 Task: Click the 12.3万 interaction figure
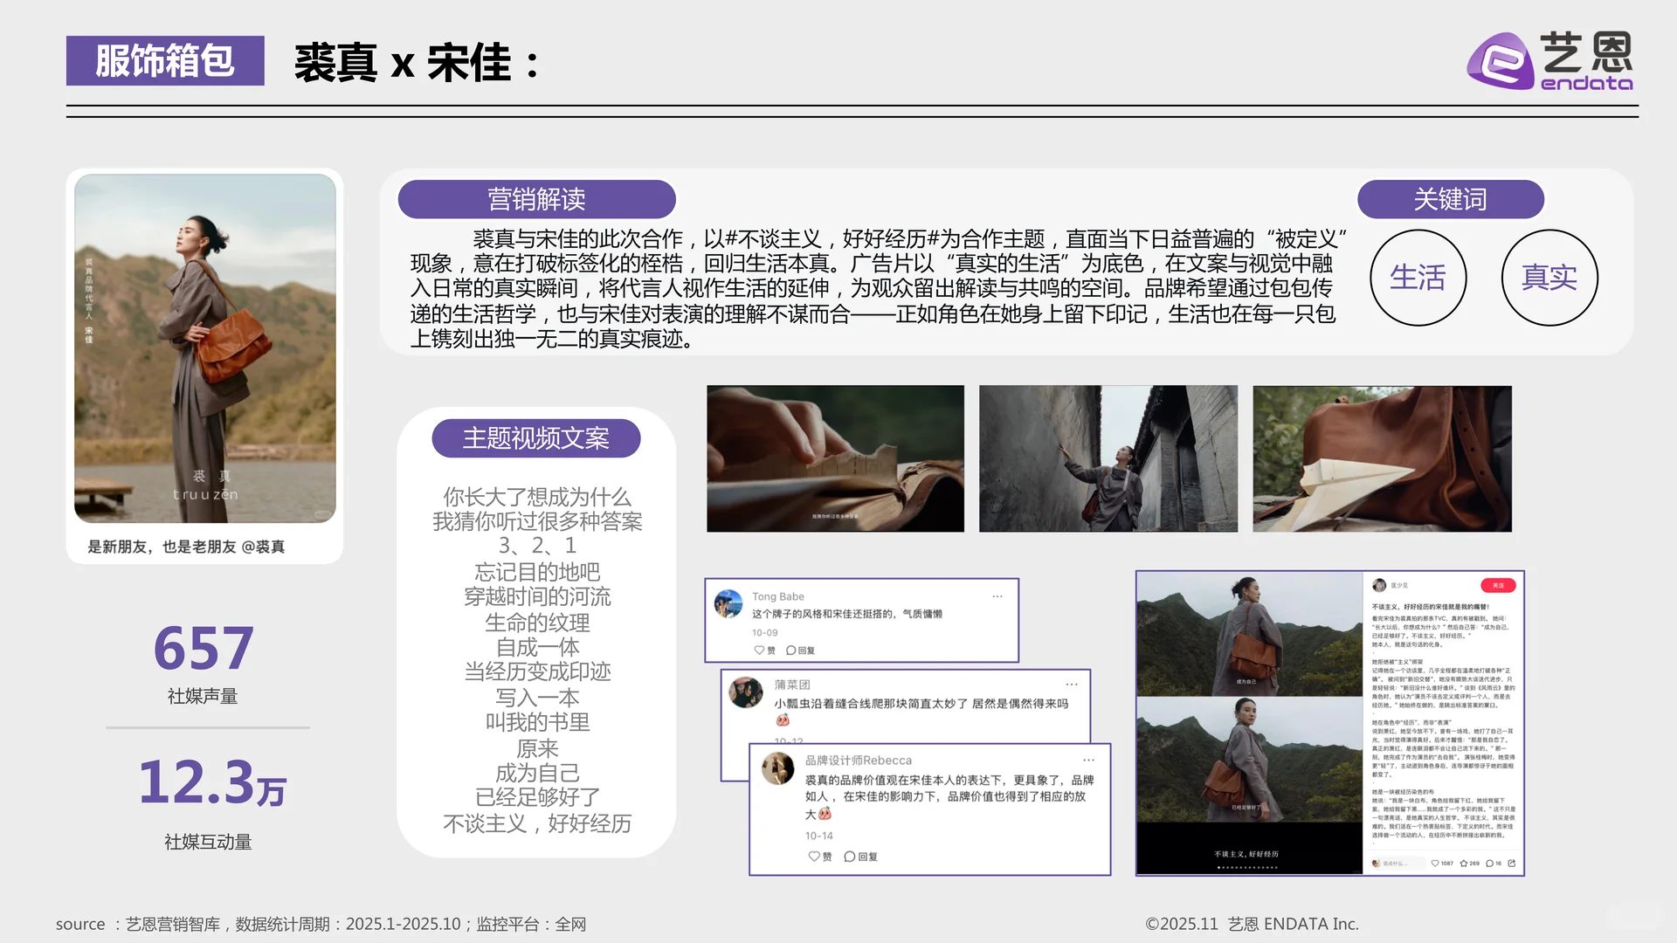212,781
